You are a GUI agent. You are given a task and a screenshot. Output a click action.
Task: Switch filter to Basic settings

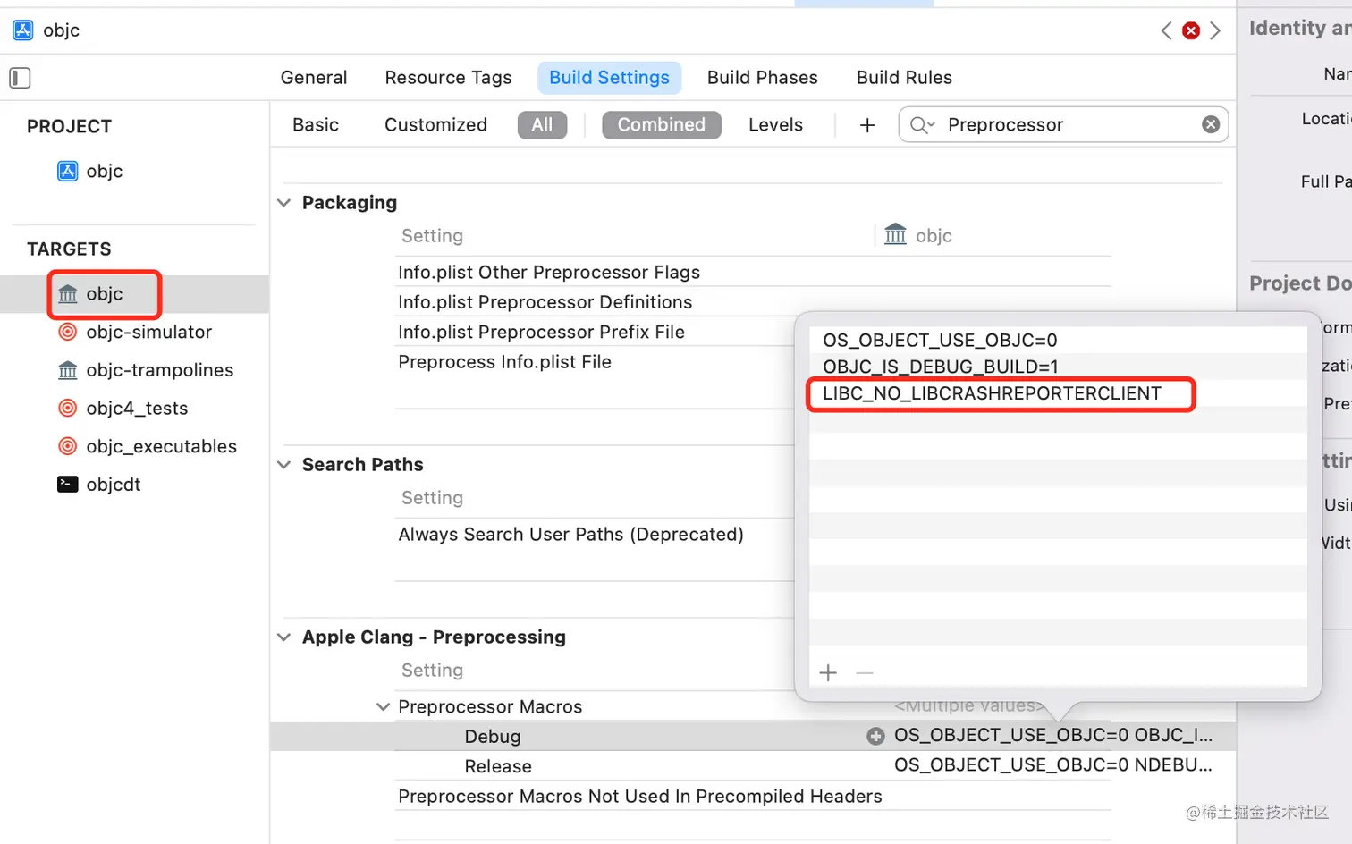coord(315,125)
